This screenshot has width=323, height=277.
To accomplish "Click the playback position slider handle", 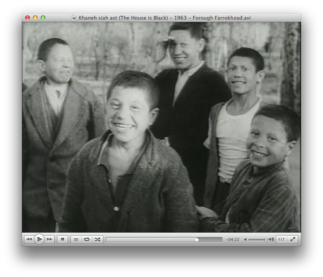I will coord(197,240).
